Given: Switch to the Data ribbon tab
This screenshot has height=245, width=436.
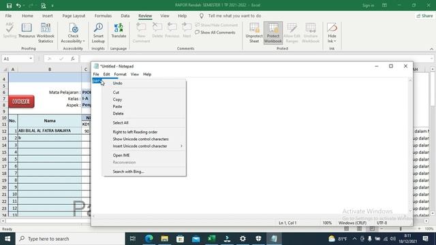Looking at the screenshot, I should [125, 16].
